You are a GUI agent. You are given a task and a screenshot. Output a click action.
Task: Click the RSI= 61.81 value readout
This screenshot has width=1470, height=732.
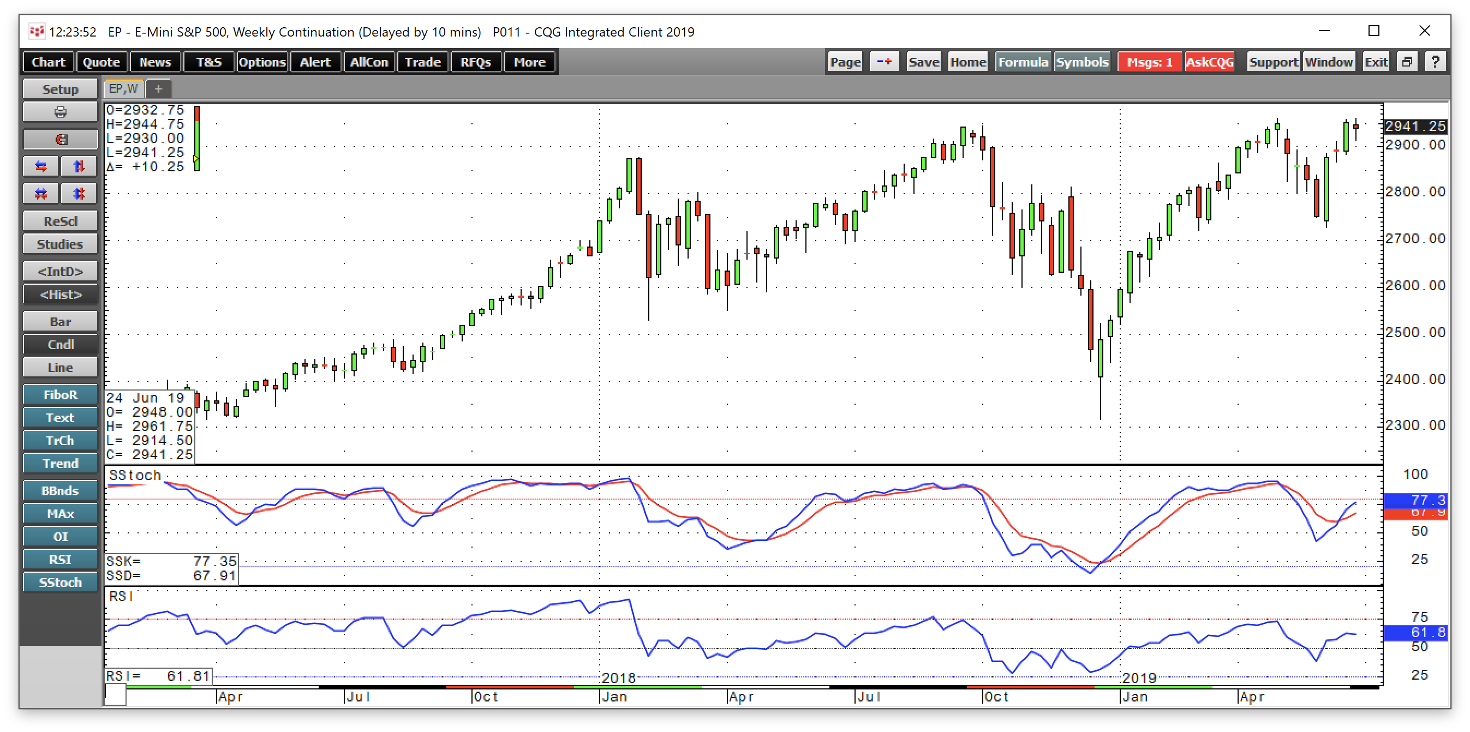(158, 676)
